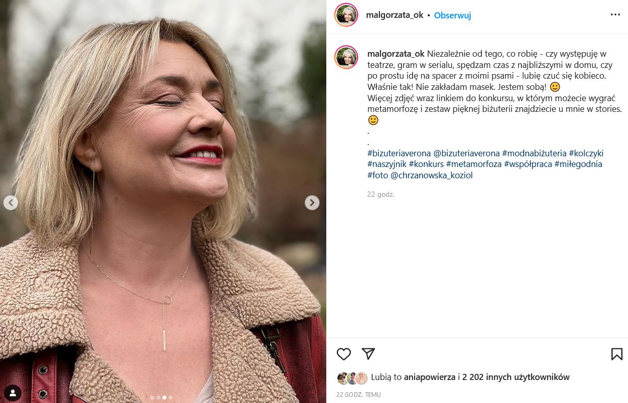Go to the next photo in carousel
The width and height of the screenshot is (628, 403).
pyautogui.click(x=312, y=203)
